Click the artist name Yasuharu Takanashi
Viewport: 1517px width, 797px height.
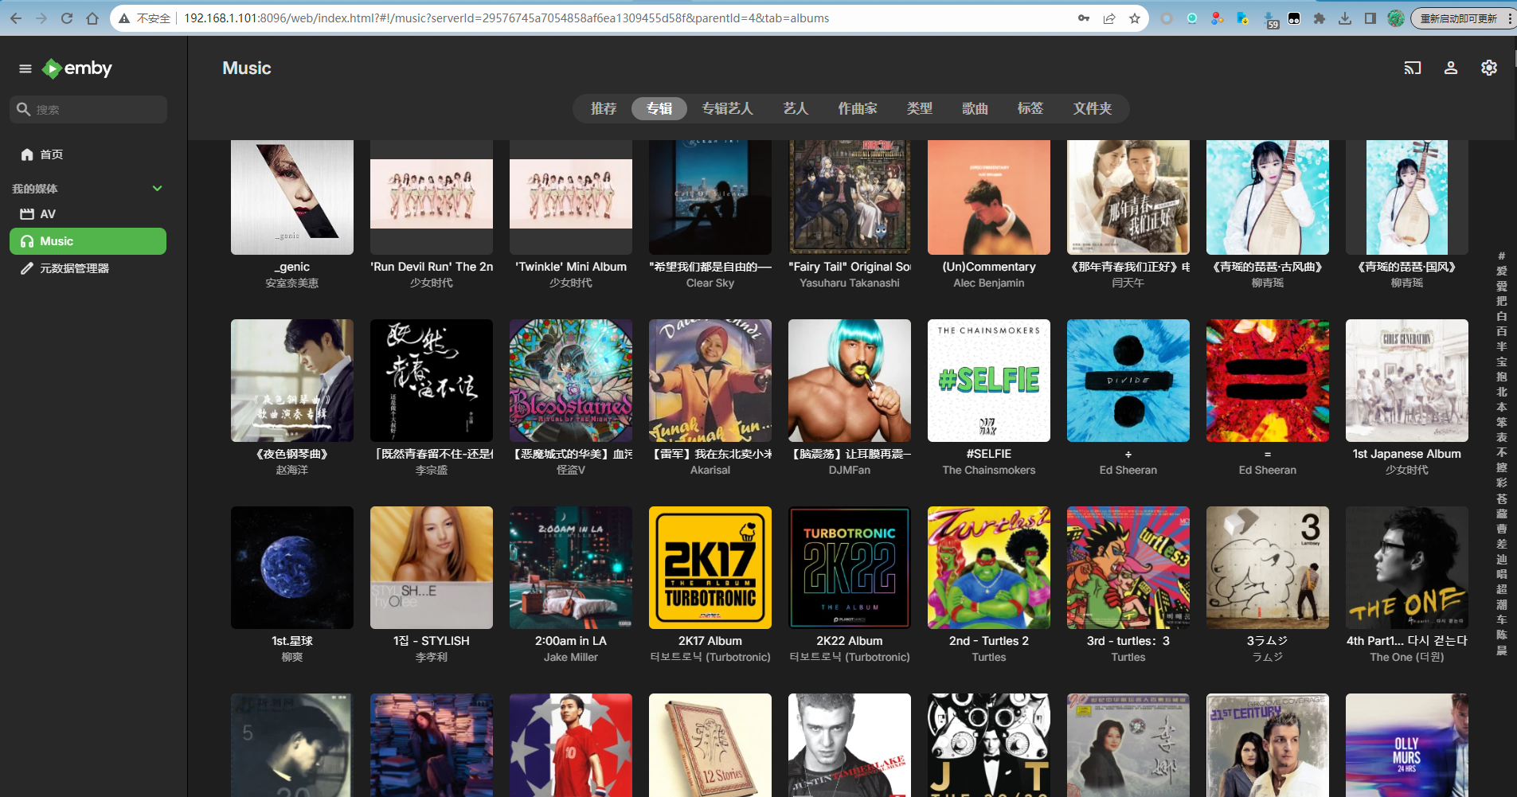point(850,283)
